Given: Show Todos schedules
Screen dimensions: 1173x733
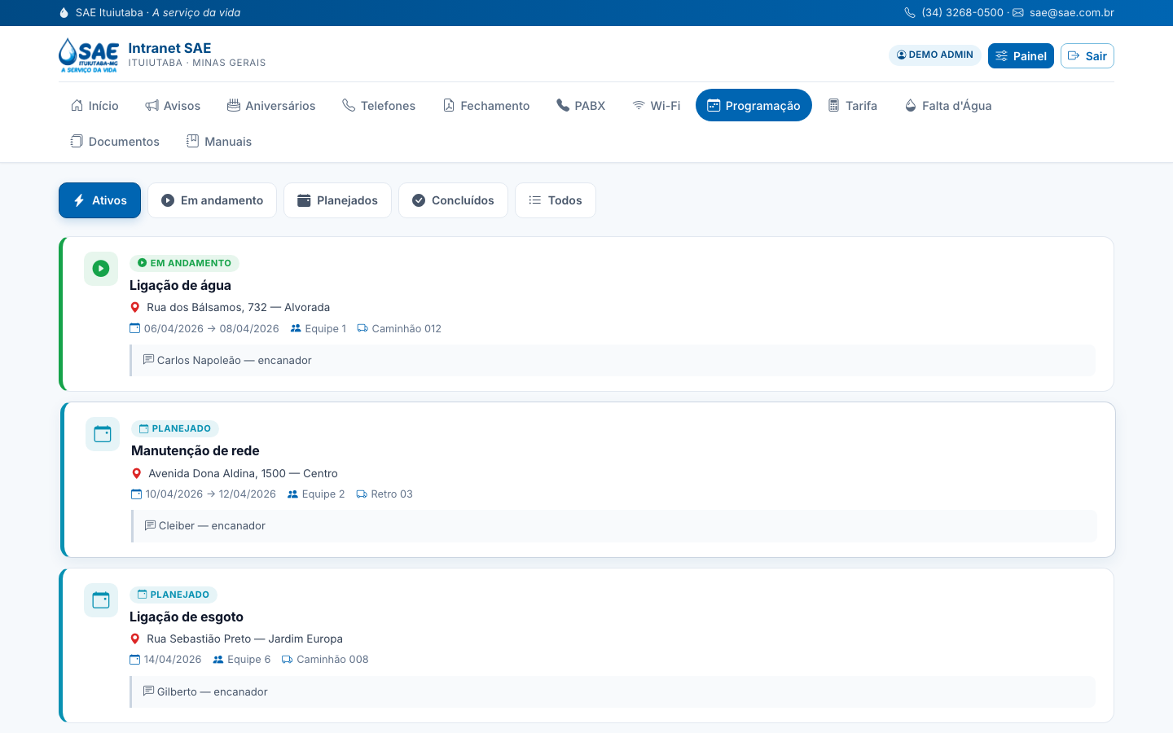Looking at the screenshot, I should (556, 200).
